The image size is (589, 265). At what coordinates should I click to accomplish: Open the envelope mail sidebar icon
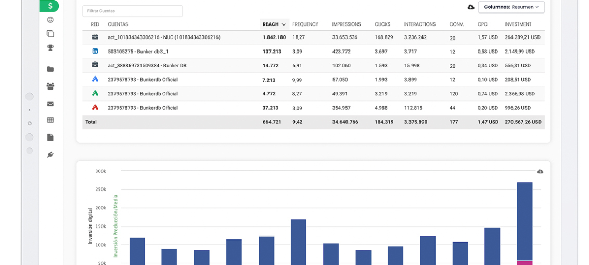[x=50, y=104]
